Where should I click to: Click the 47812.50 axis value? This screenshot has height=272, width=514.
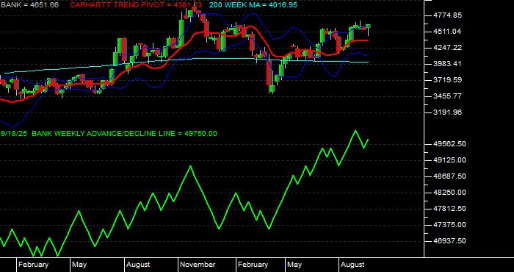tap(449, 209)
